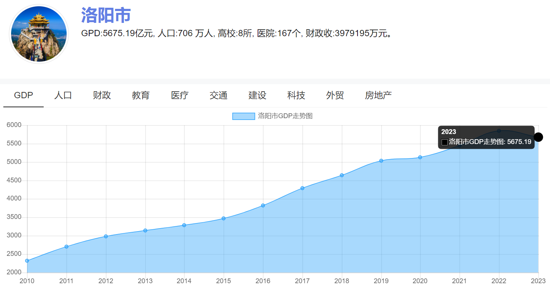This screenshot has height=288, width=550.
Task: Toggle the 洛阳市GDP走势图 legend color box
Action: (244, 116)
